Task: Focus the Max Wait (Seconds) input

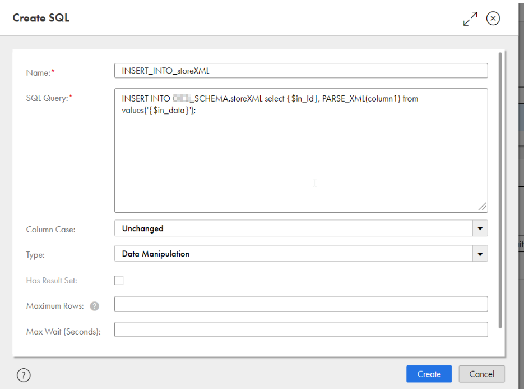Action: click(301, 329)
